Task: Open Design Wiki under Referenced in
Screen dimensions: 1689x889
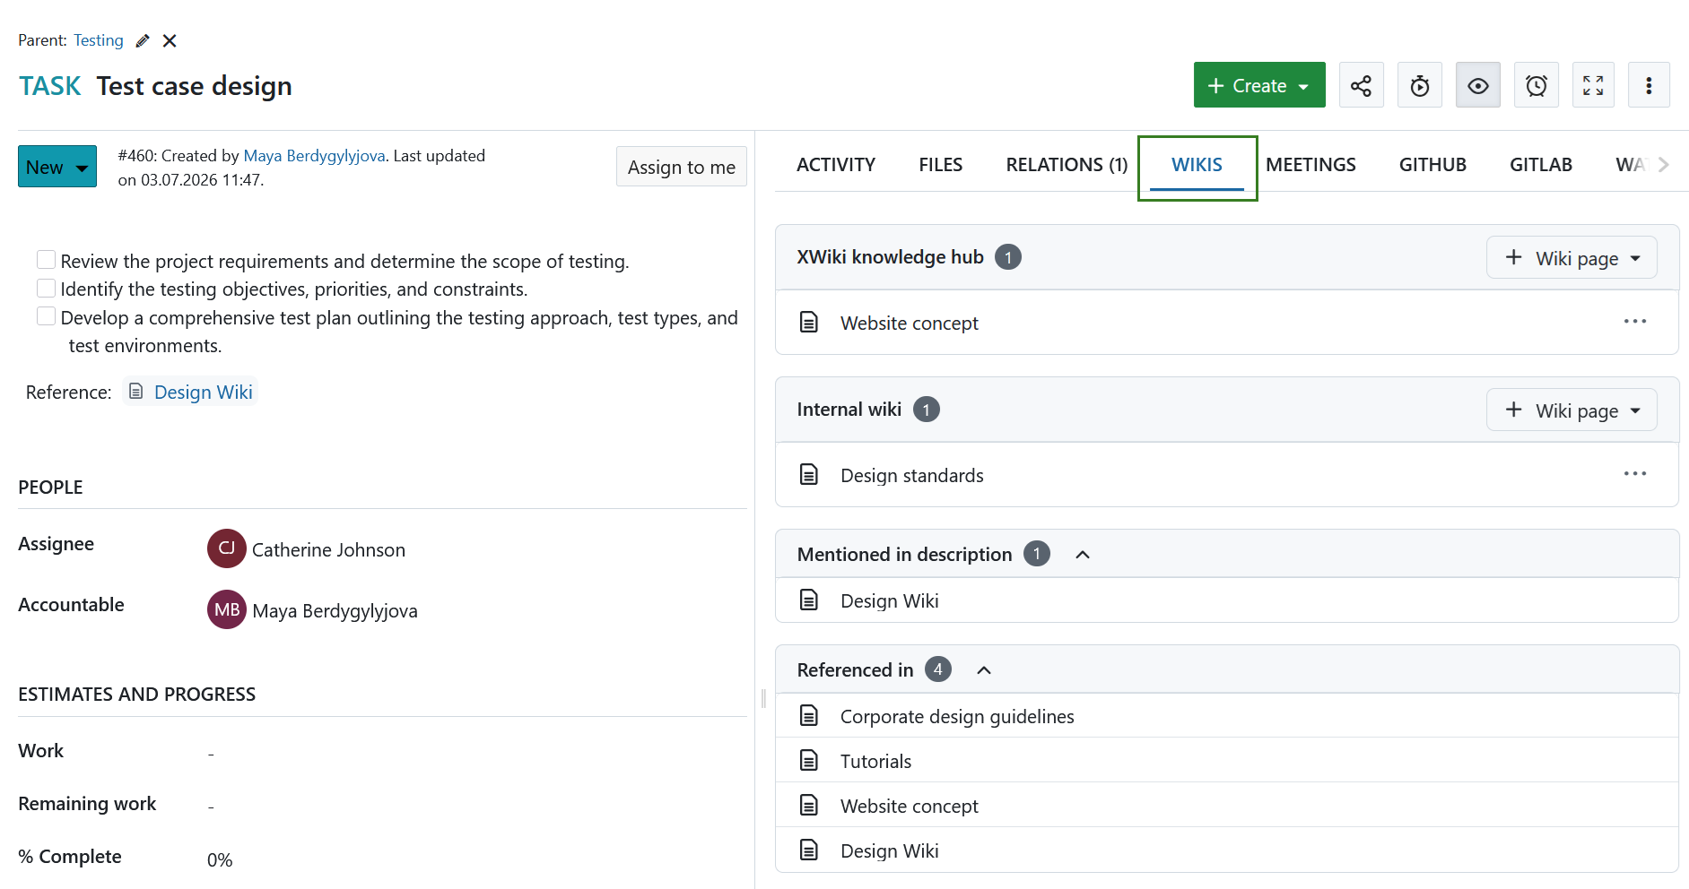Action: (889, 850)
